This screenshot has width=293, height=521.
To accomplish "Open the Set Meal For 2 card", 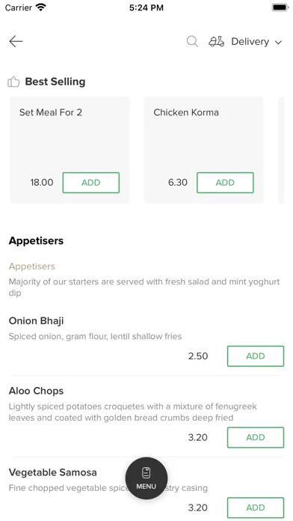I will coord(70,150).
